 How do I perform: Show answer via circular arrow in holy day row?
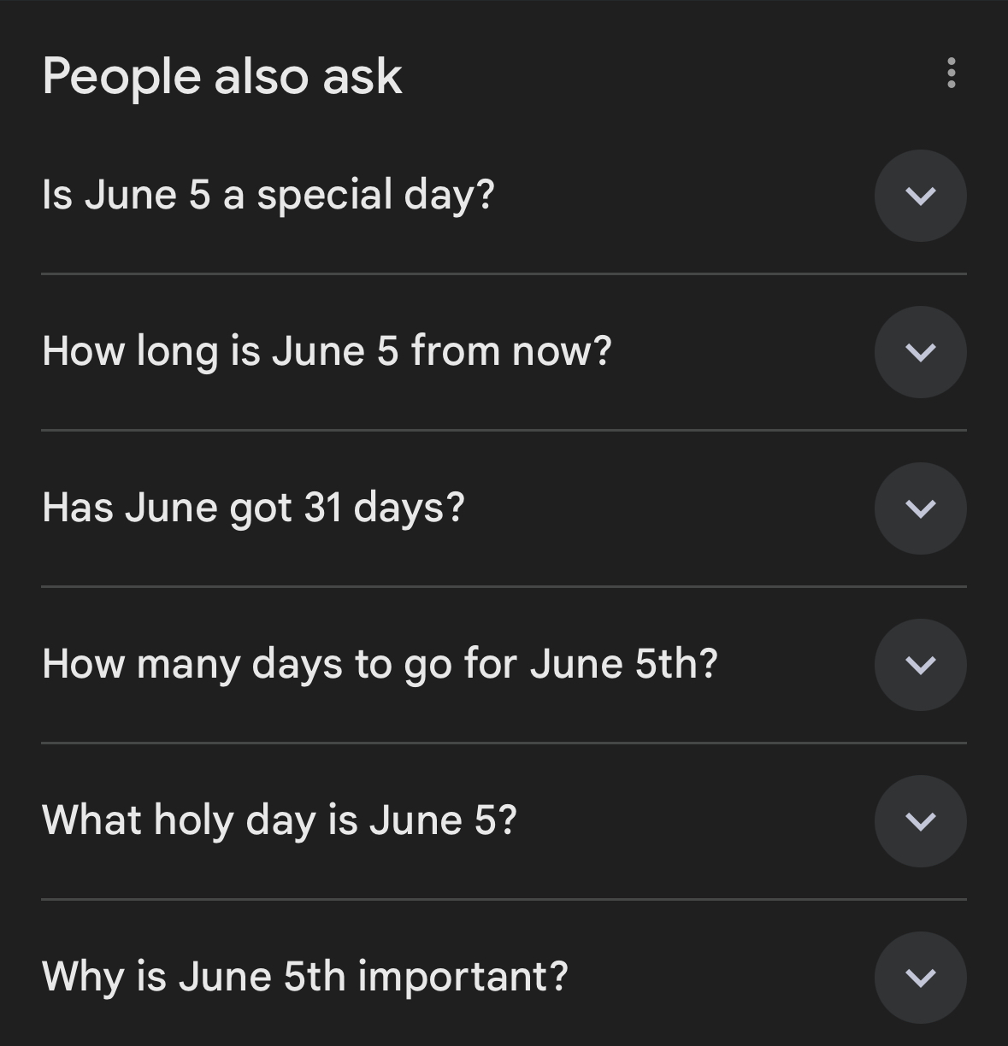pos(920,821)
